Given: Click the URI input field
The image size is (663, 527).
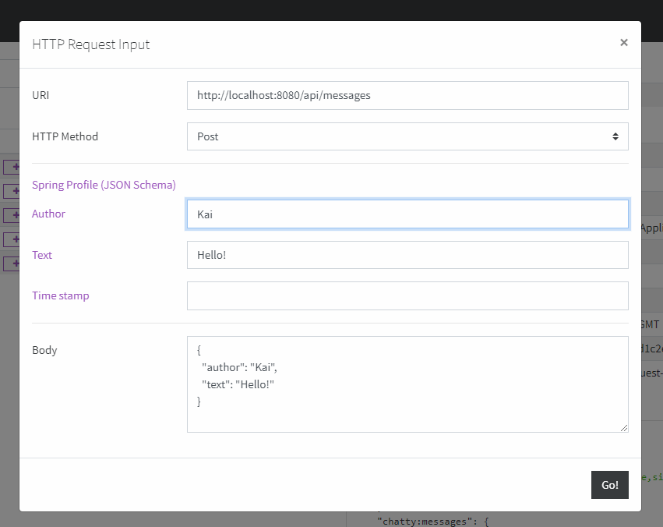Looking at the screenshot, I should [407, 96].
